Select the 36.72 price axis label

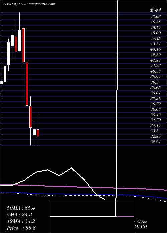click(x=155, y=104)
